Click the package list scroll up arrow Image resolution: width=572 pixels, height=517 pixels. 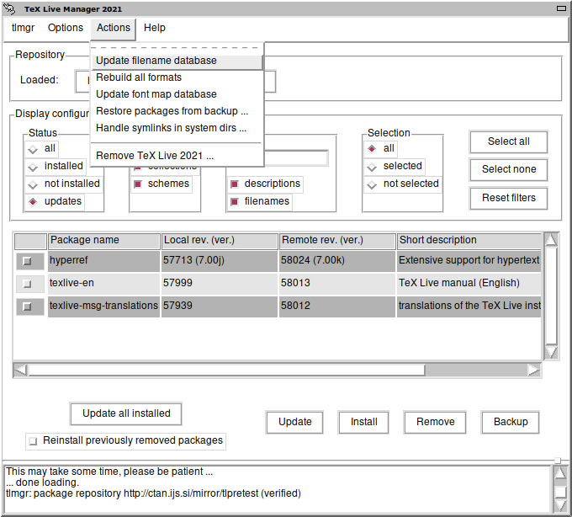(x=551, y=240)
